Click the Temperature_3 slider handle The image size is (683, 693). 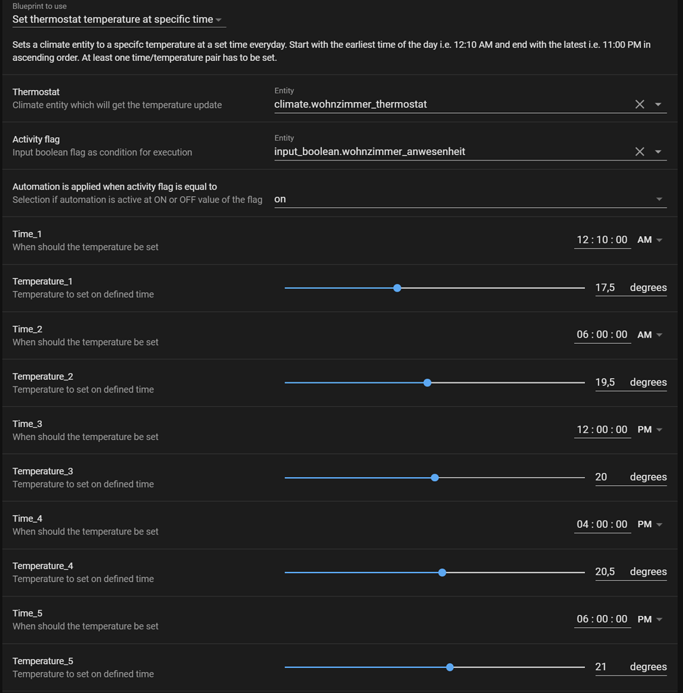(435, 477)
